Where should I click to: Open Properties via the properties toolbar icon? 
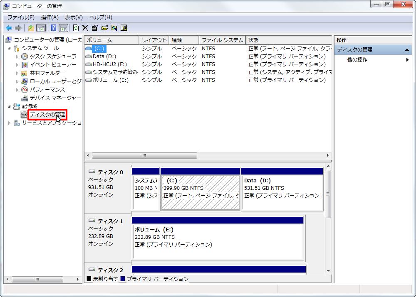pyautogui.click(x=94, y=28)
